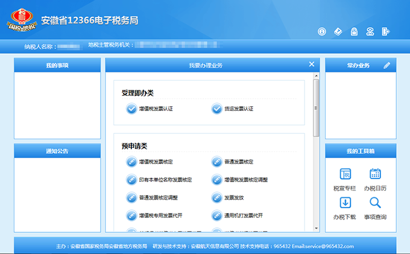This screenshot has height=254, width=410.
Task: Click the business list scrollbar down arrow
Action: pyautogui.click(x=316, y=227)
